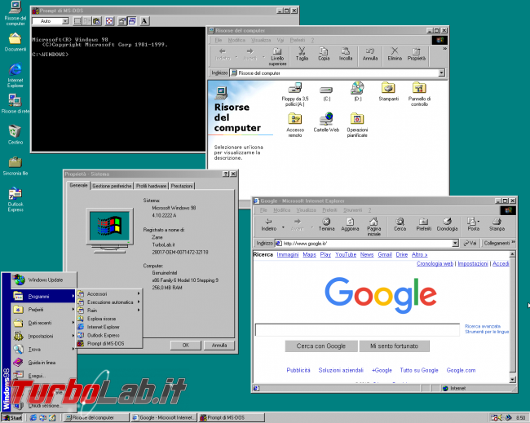Open Risorse del computer desktop icon
Image resolution: width=530 pixels, height=423 pixels.
[x=15, y=14]
